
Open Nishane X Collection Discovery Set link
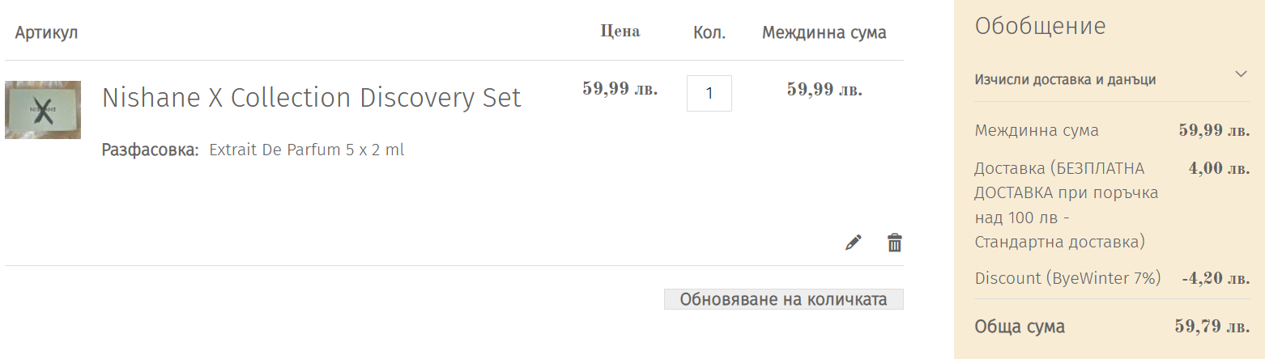(x=311, y=98)
